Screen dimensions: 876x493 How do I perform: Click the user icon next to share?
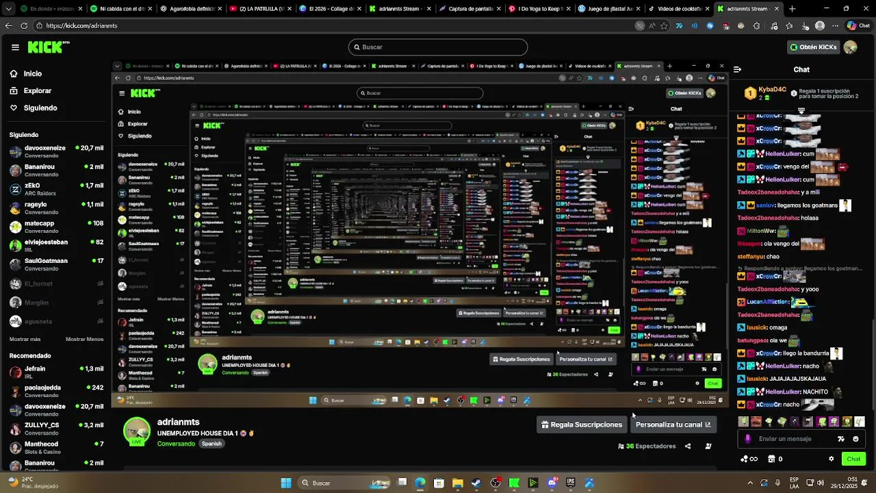click(x=708, y=446)
